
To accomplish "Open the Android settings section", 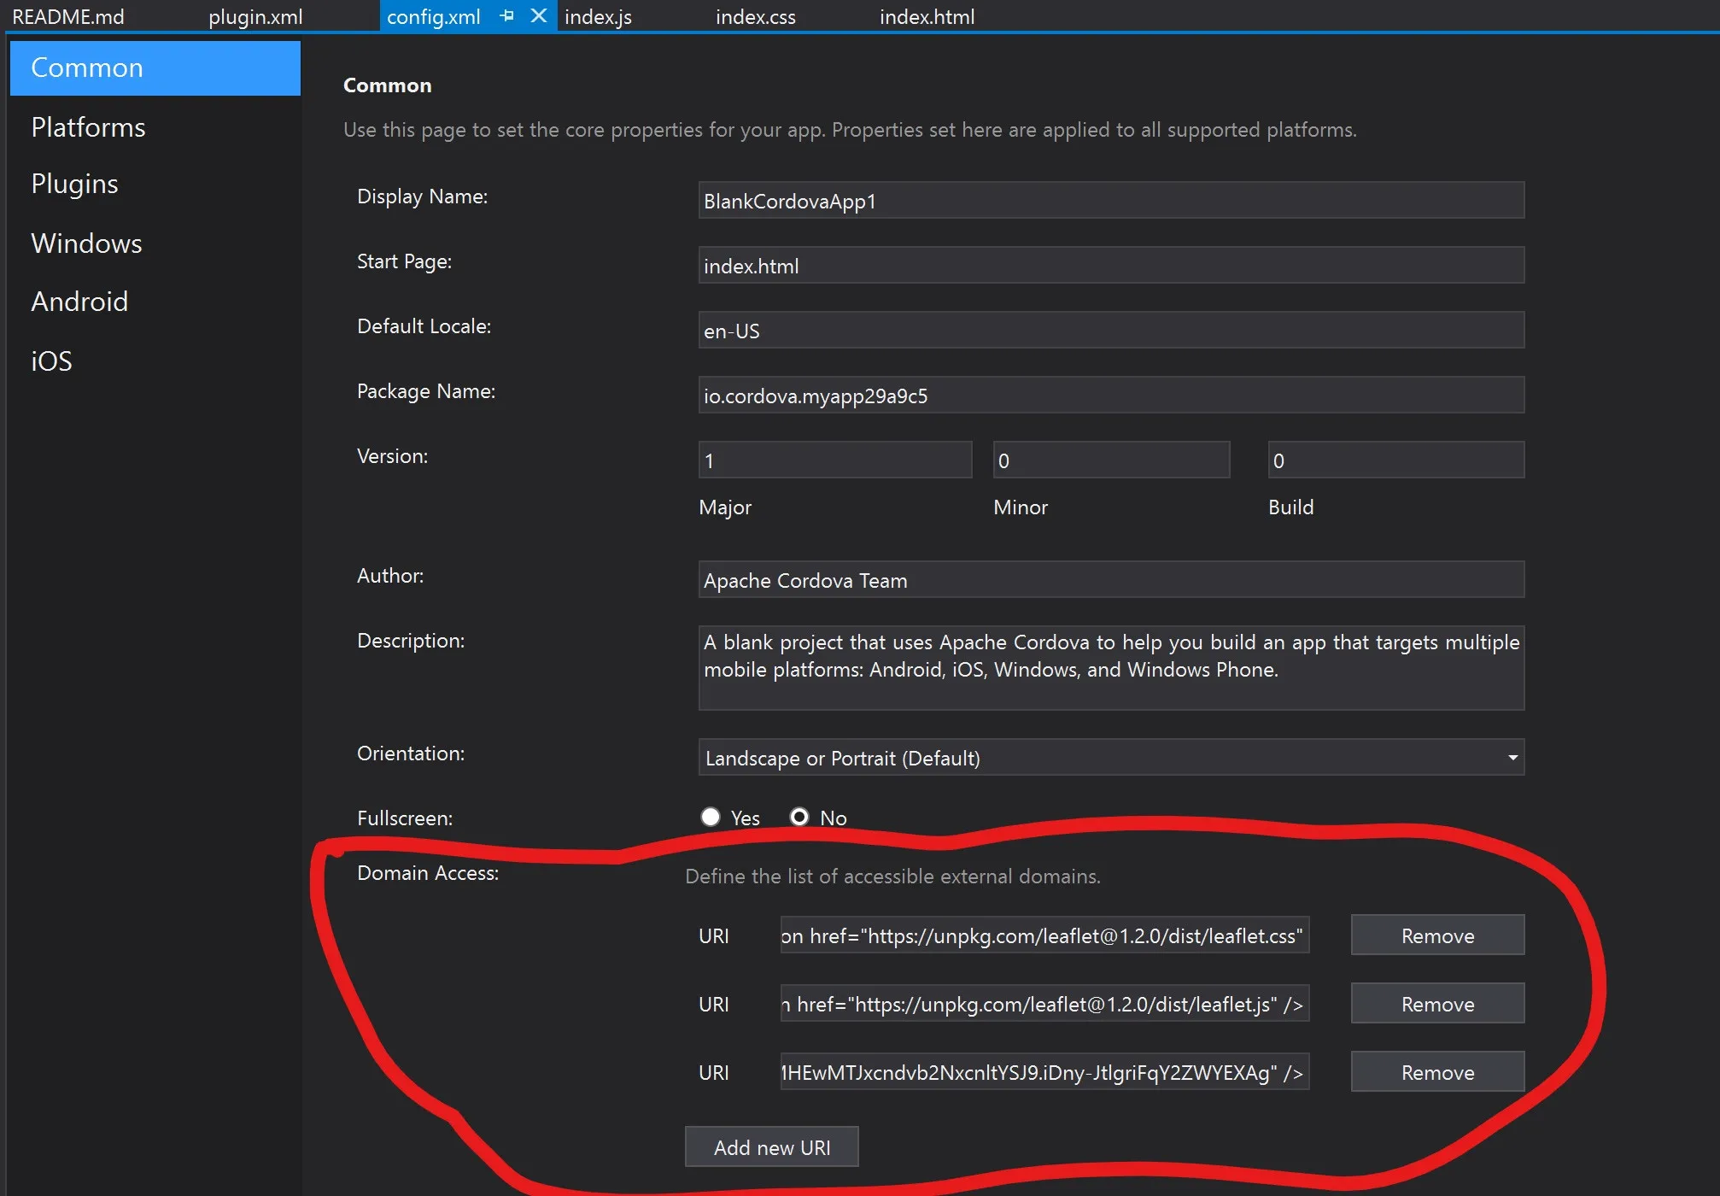I will tap(79, 302).
